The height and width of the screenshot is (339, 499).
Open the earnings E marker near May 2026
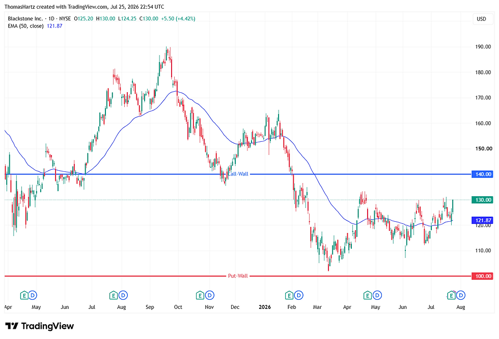click(368, 295)
